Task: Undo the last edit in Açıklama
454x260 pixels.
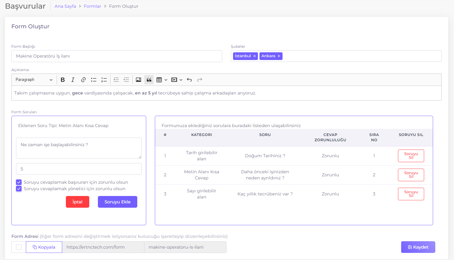Action: click(189, 80)
